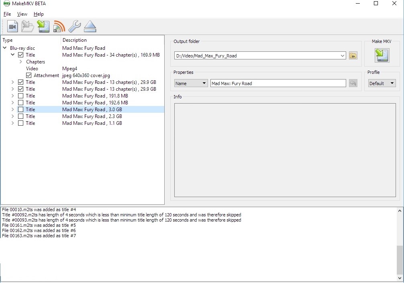404x283 pixels.
Task: Collapse the Blu-ray disc tree node
Action: tap(5, 48)
